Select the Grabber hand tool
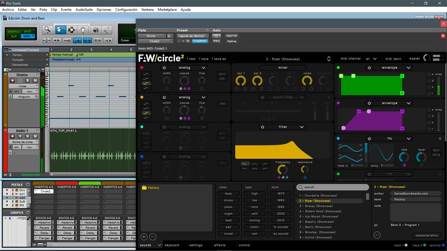The image size is (447, 251). coord(83,30)
